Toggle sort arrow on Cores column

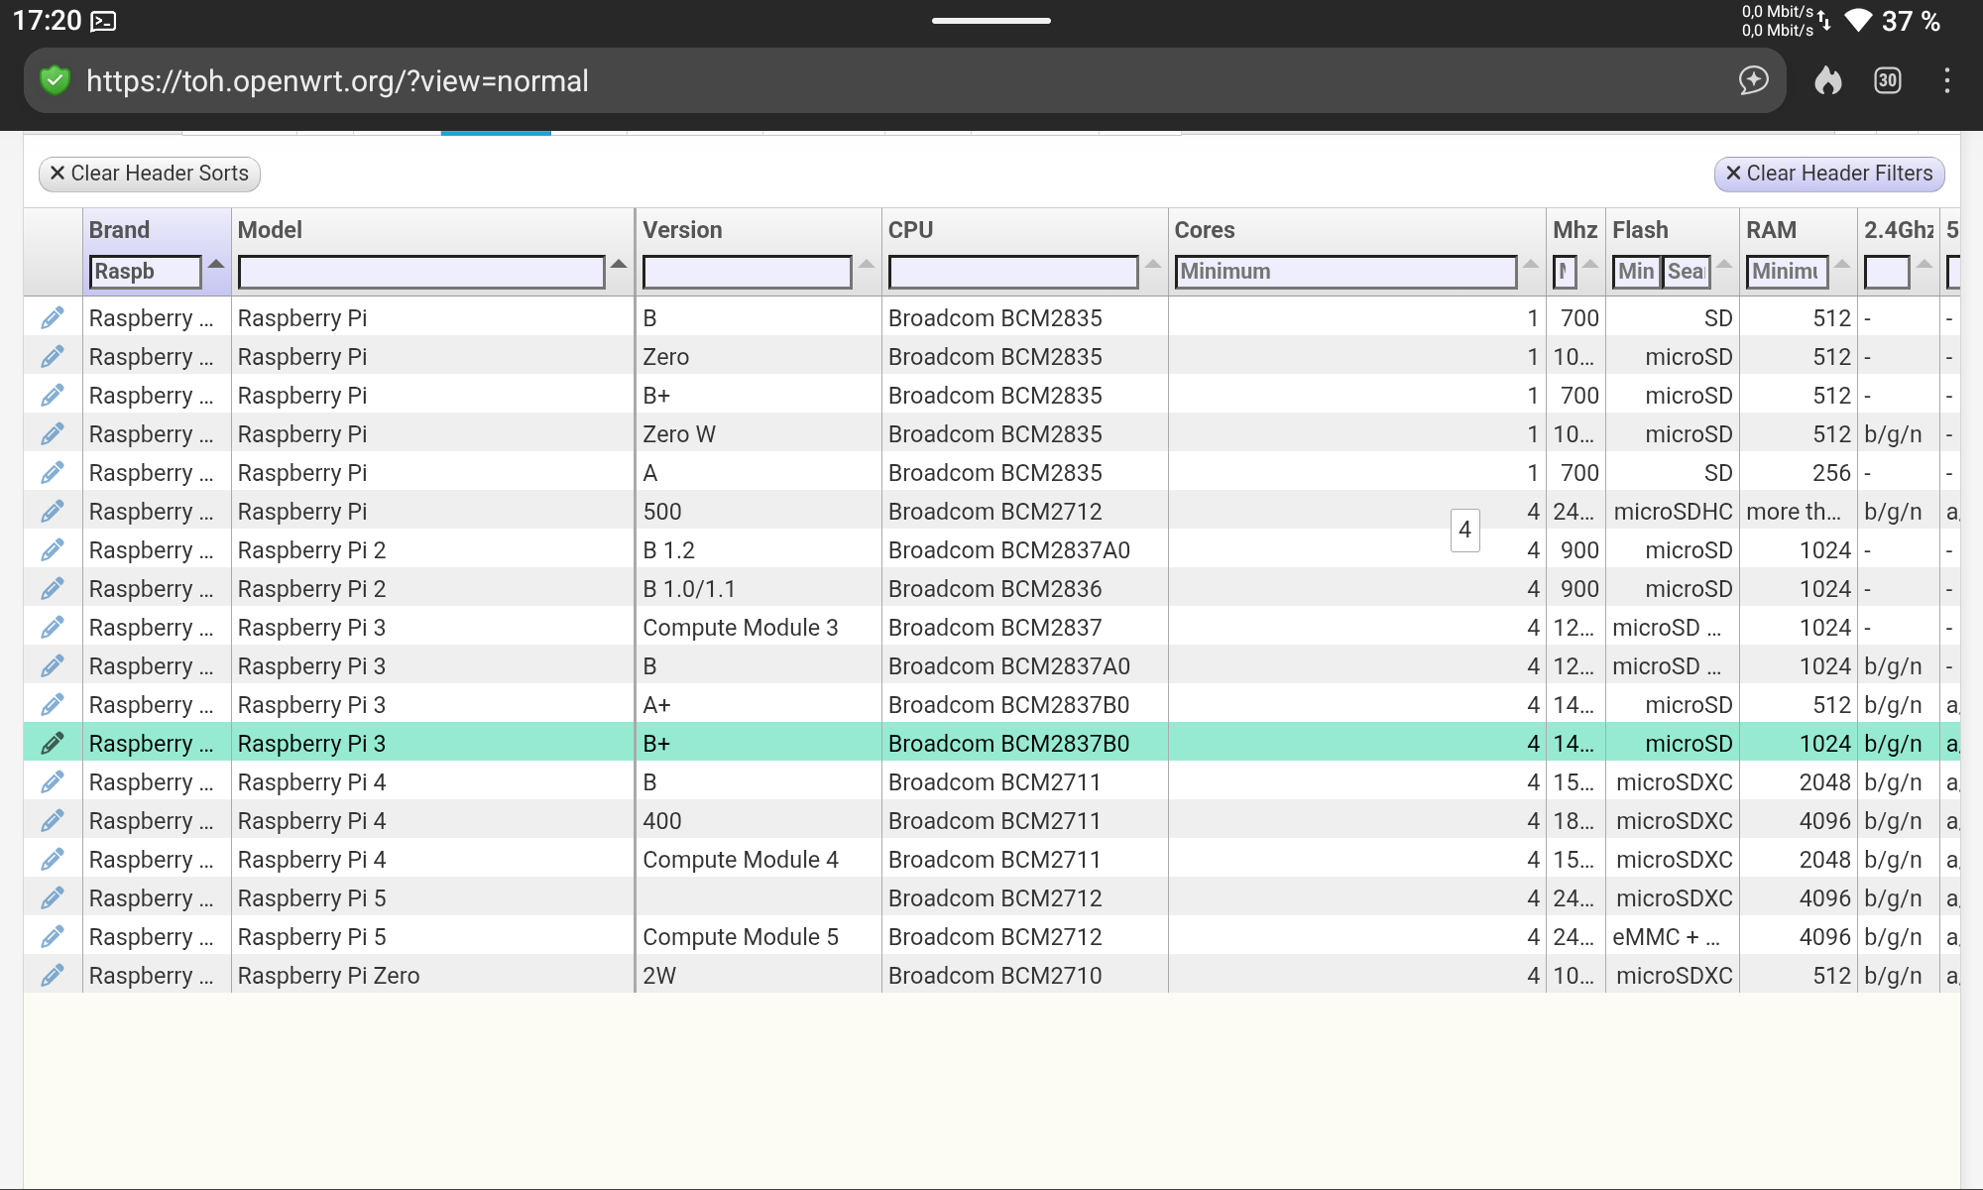coord(1530,265)
